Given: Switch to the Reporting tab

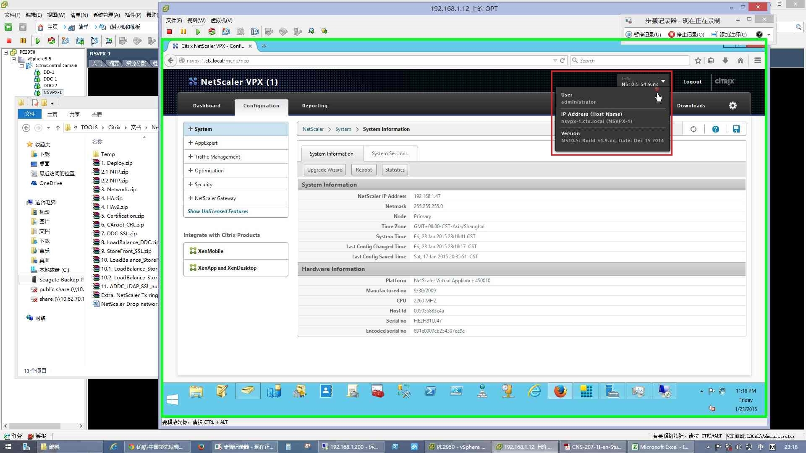Looking at the screenshot, I should point(314,106).
